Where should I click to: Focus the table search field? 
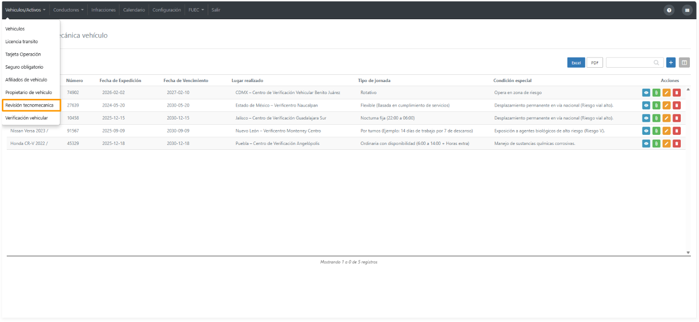coord(635,62)
